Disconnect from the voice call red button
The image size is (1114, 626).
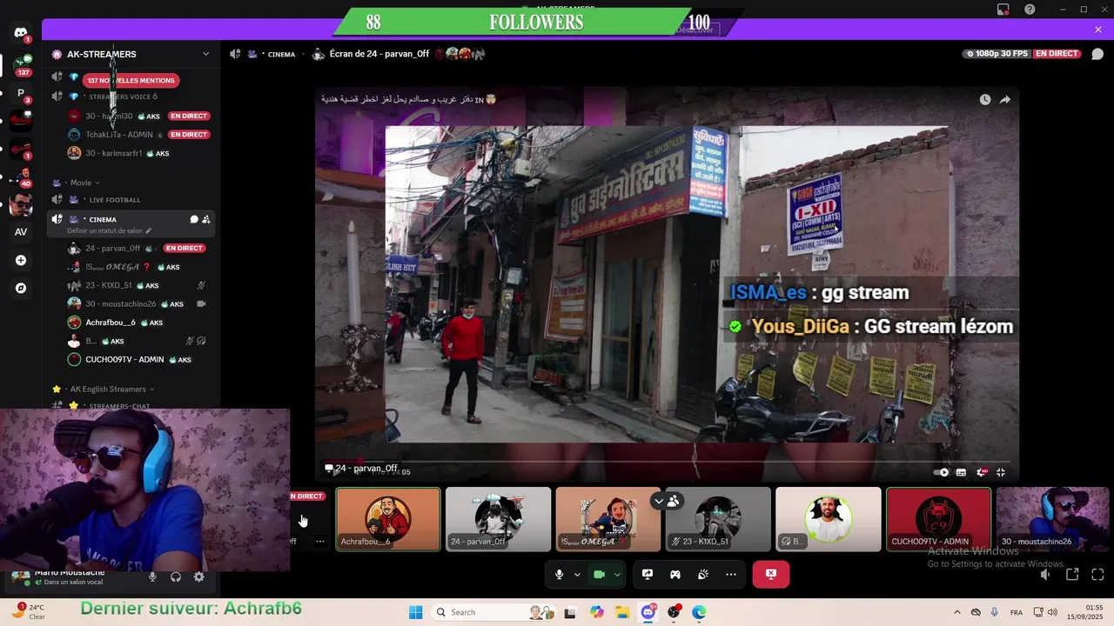771,575
